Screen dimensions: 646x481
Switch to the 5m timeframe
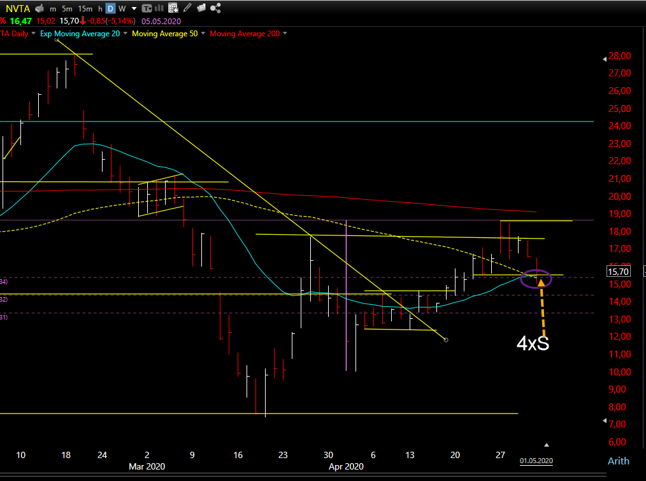point(67,9)
